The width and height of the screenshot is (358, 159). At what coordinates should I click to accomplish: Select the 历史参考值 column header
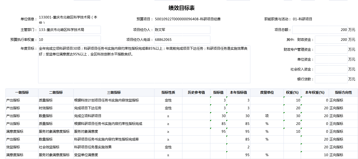[x=196, y=92]
